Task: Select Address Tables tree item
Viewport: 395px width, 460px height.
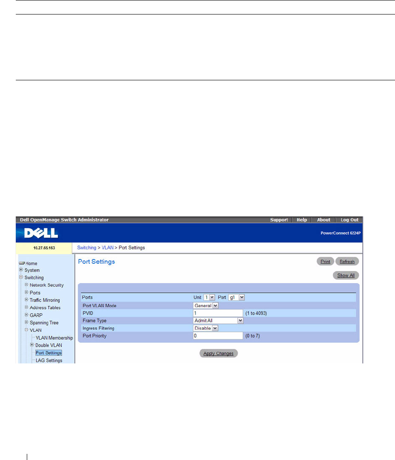Action: [45, 308]
